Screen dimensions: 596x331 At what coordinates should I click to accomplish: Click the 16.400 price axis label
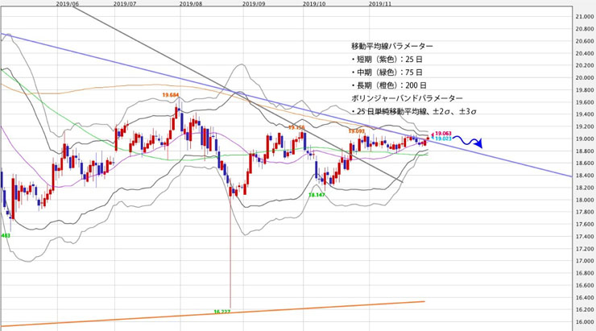click(x=585, y=297)
